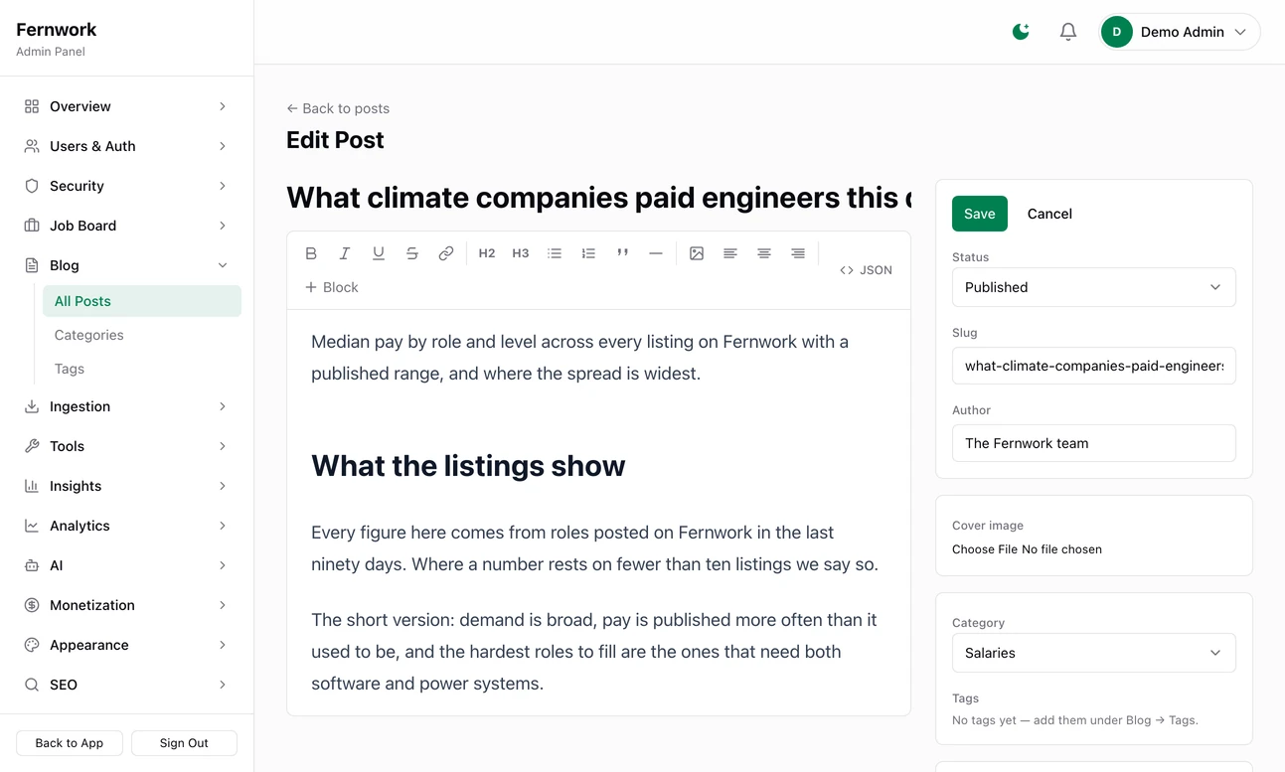Set heading level H2

487,253
